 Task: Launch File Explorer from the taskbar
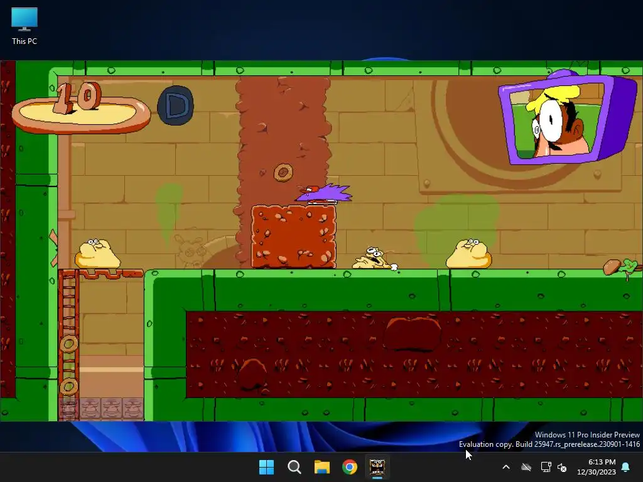click(322, 467)
